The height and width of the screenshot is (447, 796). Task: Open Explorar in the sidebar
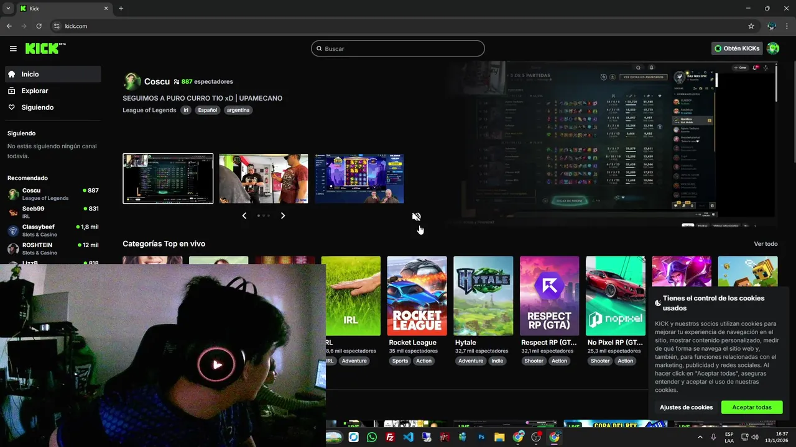tap(53, 91)
